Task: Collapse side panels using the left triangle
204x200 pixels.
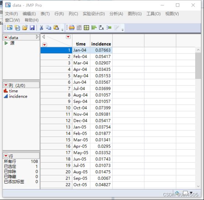Action: [x=43, y=37]
